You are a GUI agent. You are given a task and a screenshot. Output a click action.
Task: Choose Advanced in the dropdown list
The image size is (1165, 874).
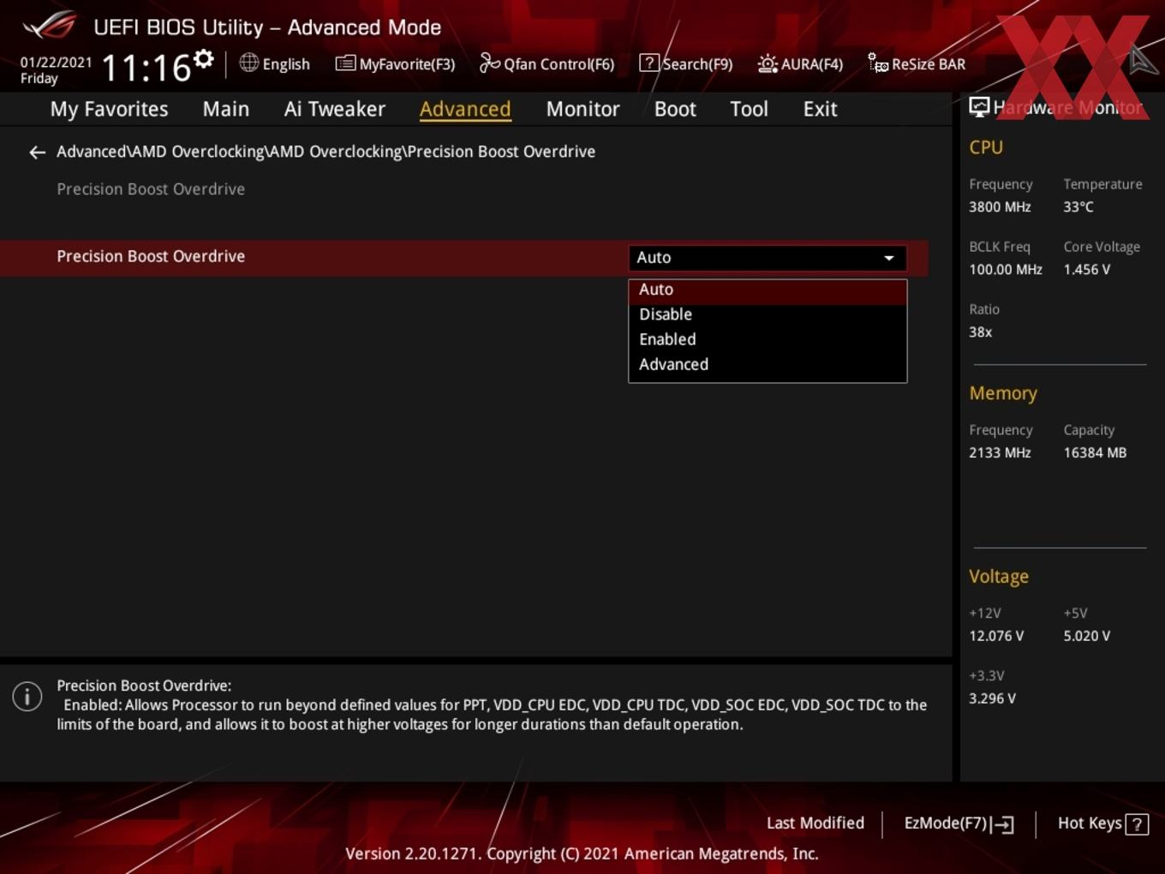[768, 364]
